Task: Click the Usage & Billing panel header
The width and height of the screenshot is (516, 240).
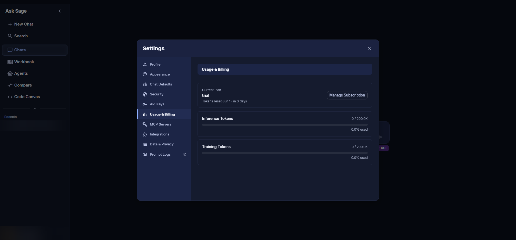Action: (285, 69)
